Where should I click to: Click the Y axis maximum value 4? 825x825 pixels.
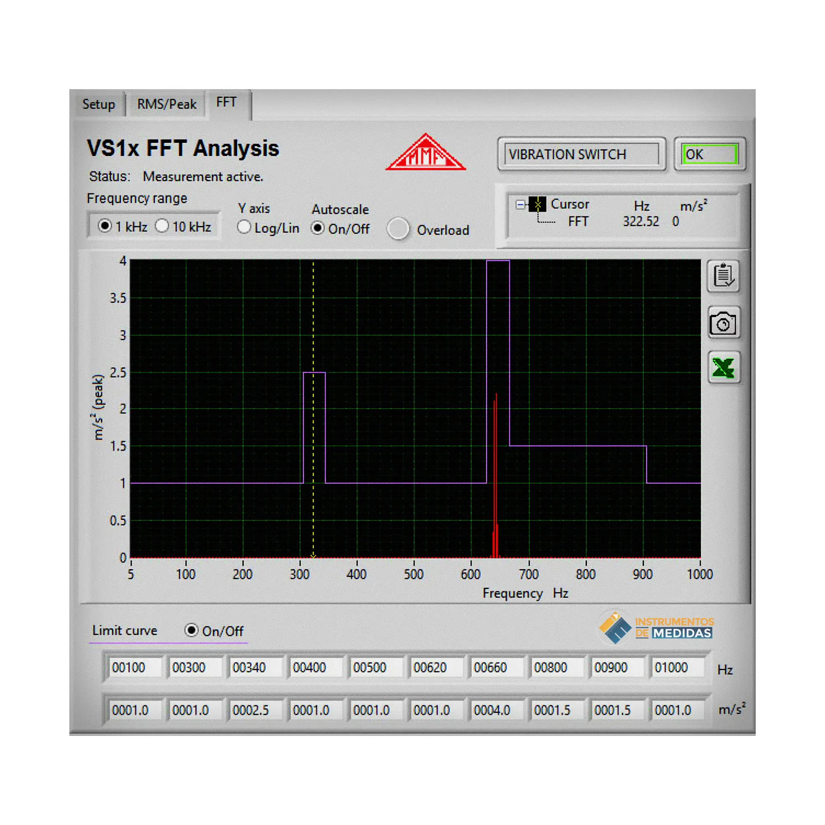tap(123, 261)
